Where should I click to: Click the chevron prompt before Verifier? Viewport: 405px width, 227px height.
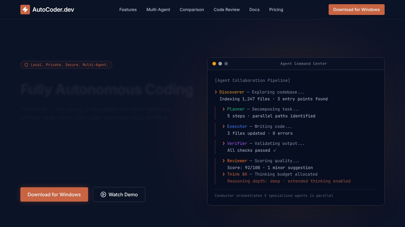(x=223, y=143)
